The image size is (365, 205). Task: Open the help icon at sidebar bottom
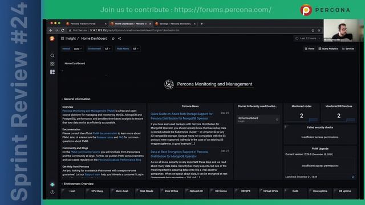[52, 192]
